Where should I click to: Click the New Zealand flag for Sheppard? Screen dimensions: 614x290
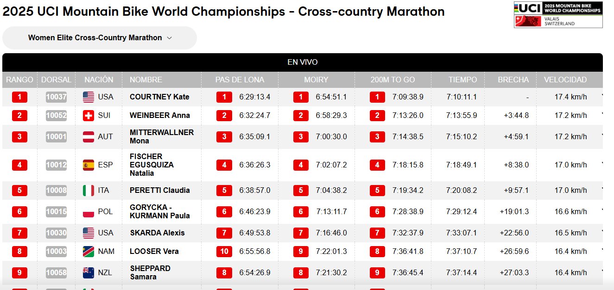pos(89,272)
